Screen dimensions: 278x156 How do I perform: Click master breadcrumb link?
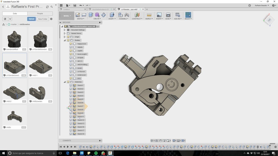coord(14,24)
